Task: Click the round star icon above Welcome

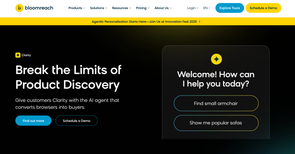Action: [216, 59]
